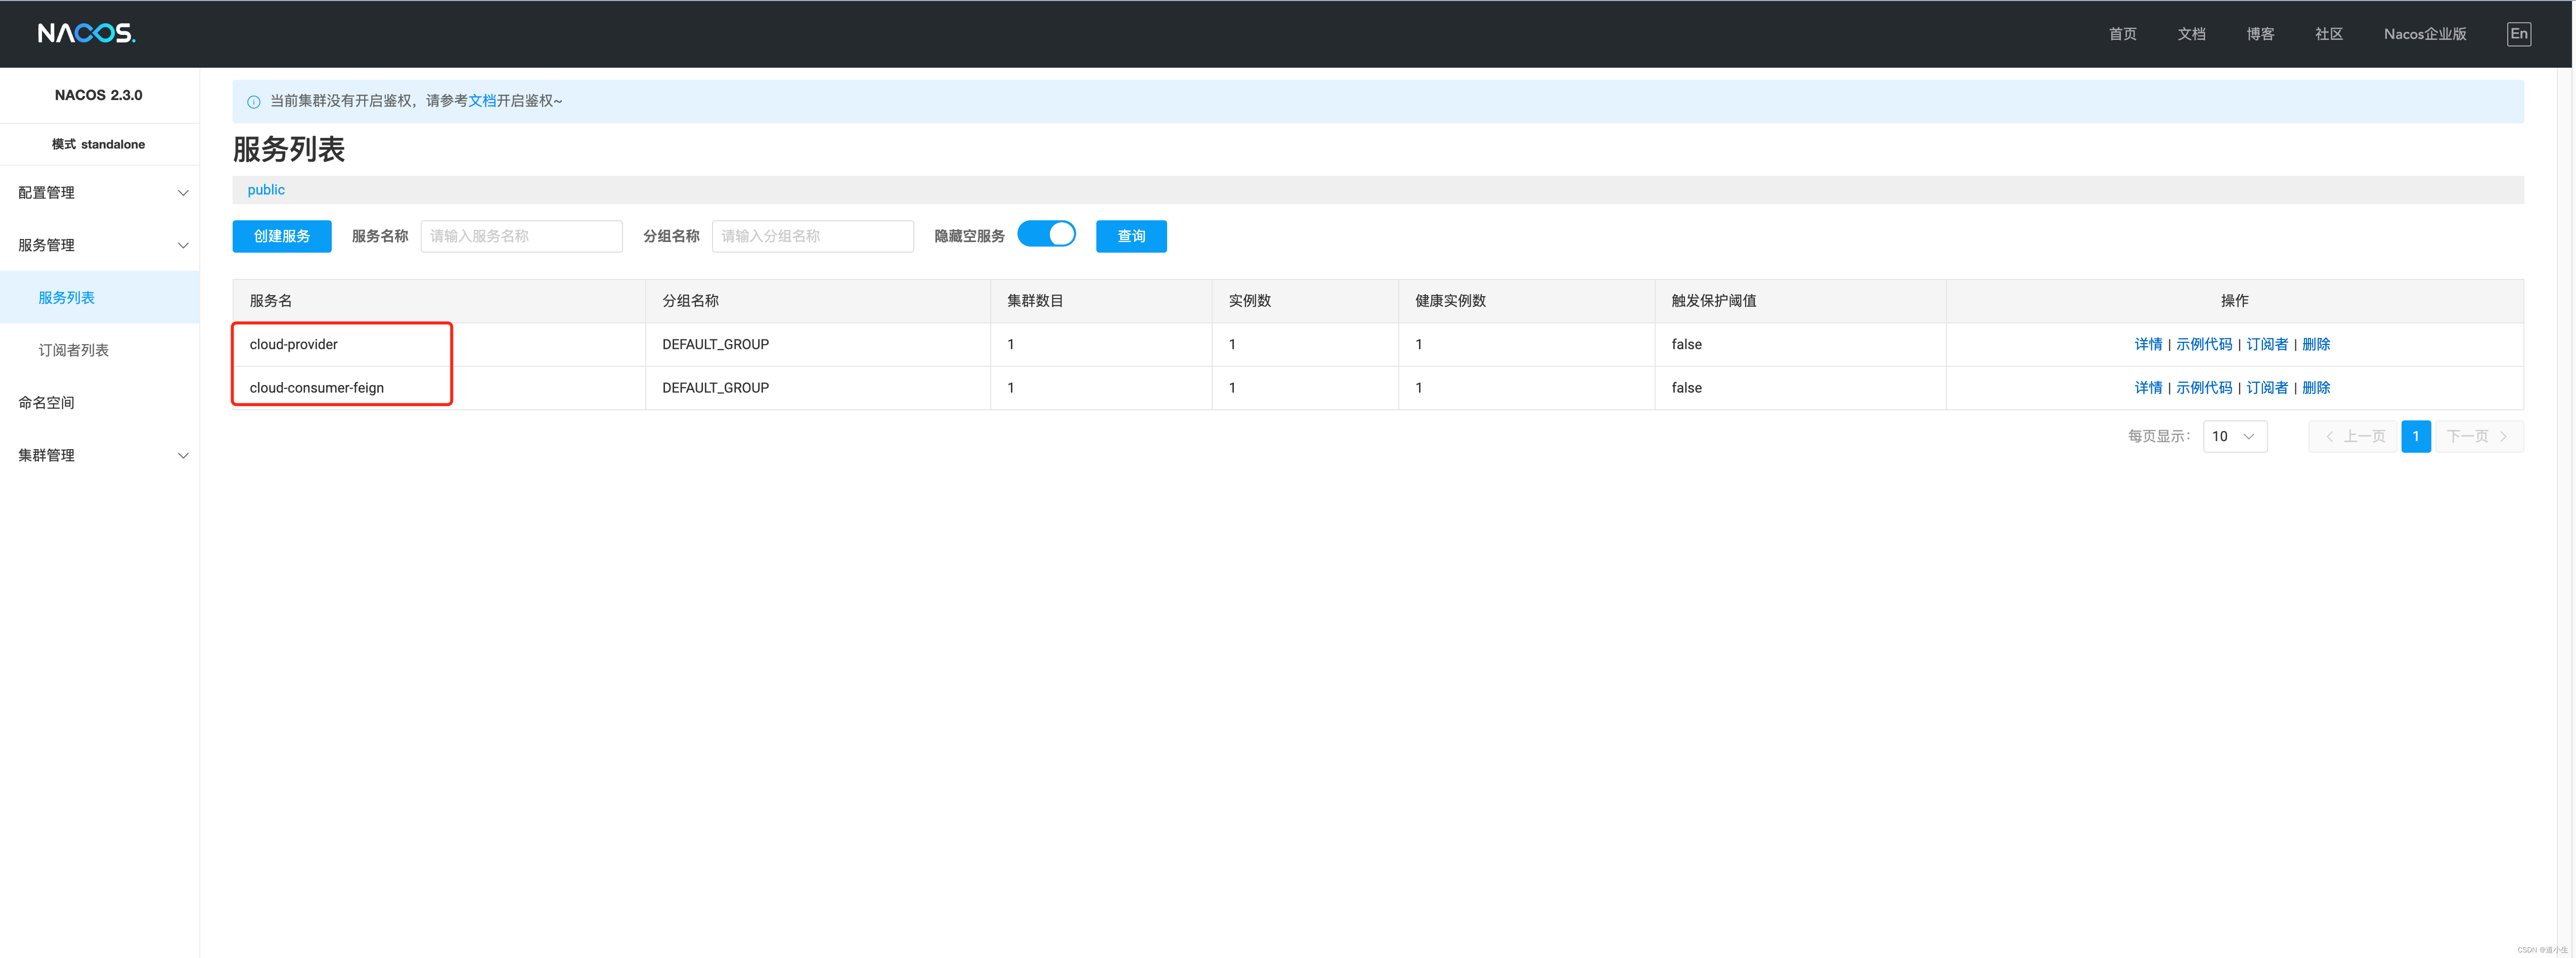The image size is (2576, 958).
Task: Expand the 配置管理 menu chevron
Action: (x=183, y=193)
